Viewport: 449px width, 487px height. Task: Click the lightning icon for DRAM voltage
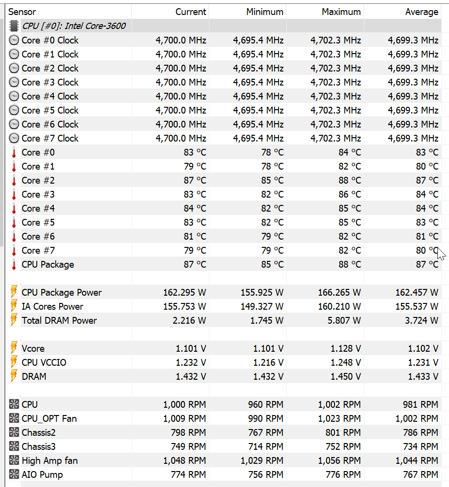pos(14,376)
